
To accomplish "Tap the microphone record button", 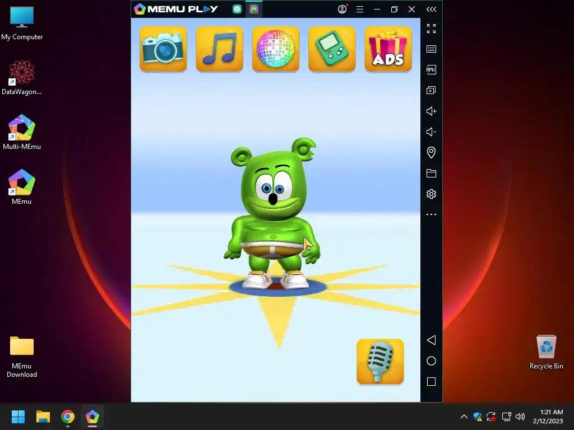I will (x=380, y=362).
